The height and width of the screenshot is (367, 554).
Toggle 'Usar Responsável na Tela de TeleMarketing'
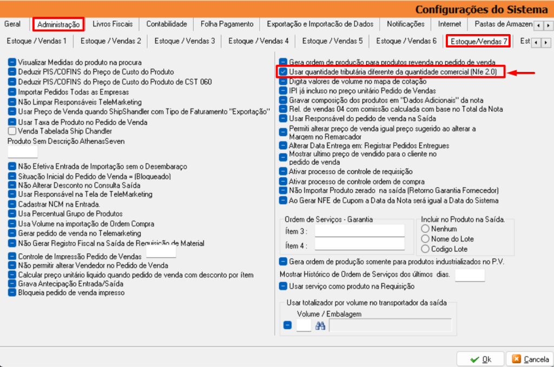(x=12, y=194)
